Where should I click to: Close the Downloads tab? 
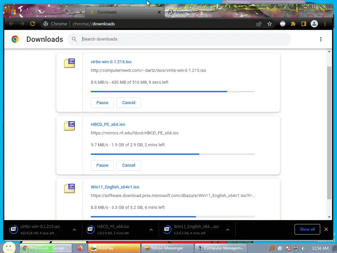tap(159, 12)
